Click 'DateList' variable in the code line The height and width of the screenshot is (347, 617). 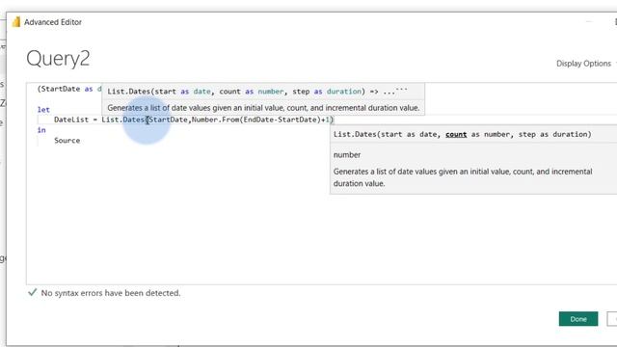pos(71,120)
